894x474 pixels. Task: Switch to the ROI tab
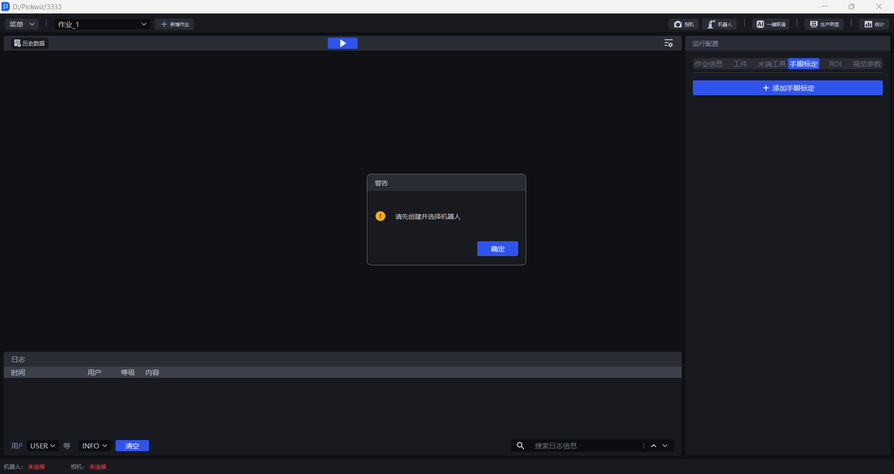coord(835,64)
